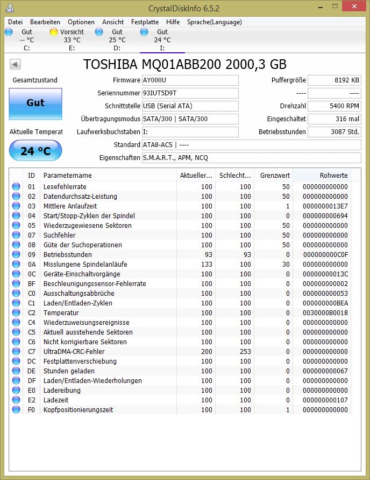The width and height of the screenshot is (370, 480).
Task: Click the yellow caution orb for drive E:
Action: pos(54,32)
